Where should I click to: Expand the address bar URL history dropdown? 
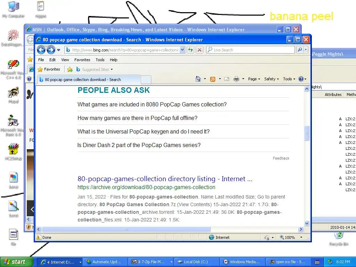tap(182, 50)
